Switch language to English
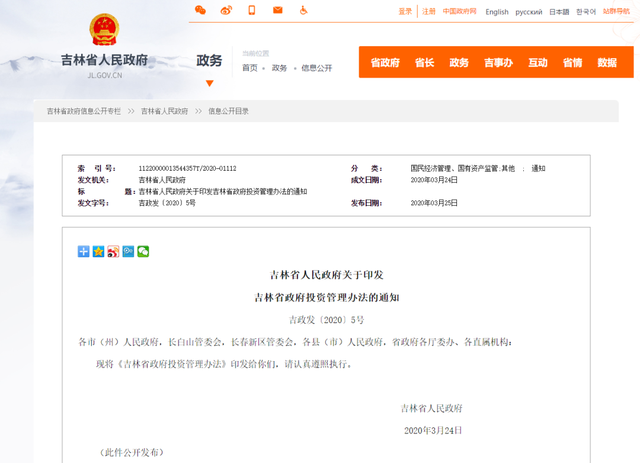Viewport: 640px width, 463px height. tap(497, 12)
